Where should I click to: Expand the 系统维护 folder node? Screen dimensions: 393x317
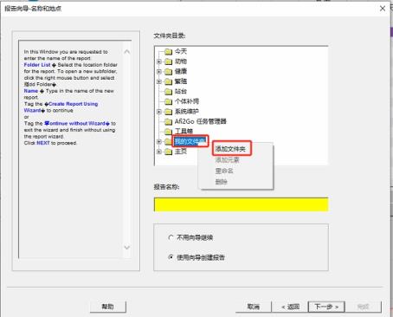(159, 112)
